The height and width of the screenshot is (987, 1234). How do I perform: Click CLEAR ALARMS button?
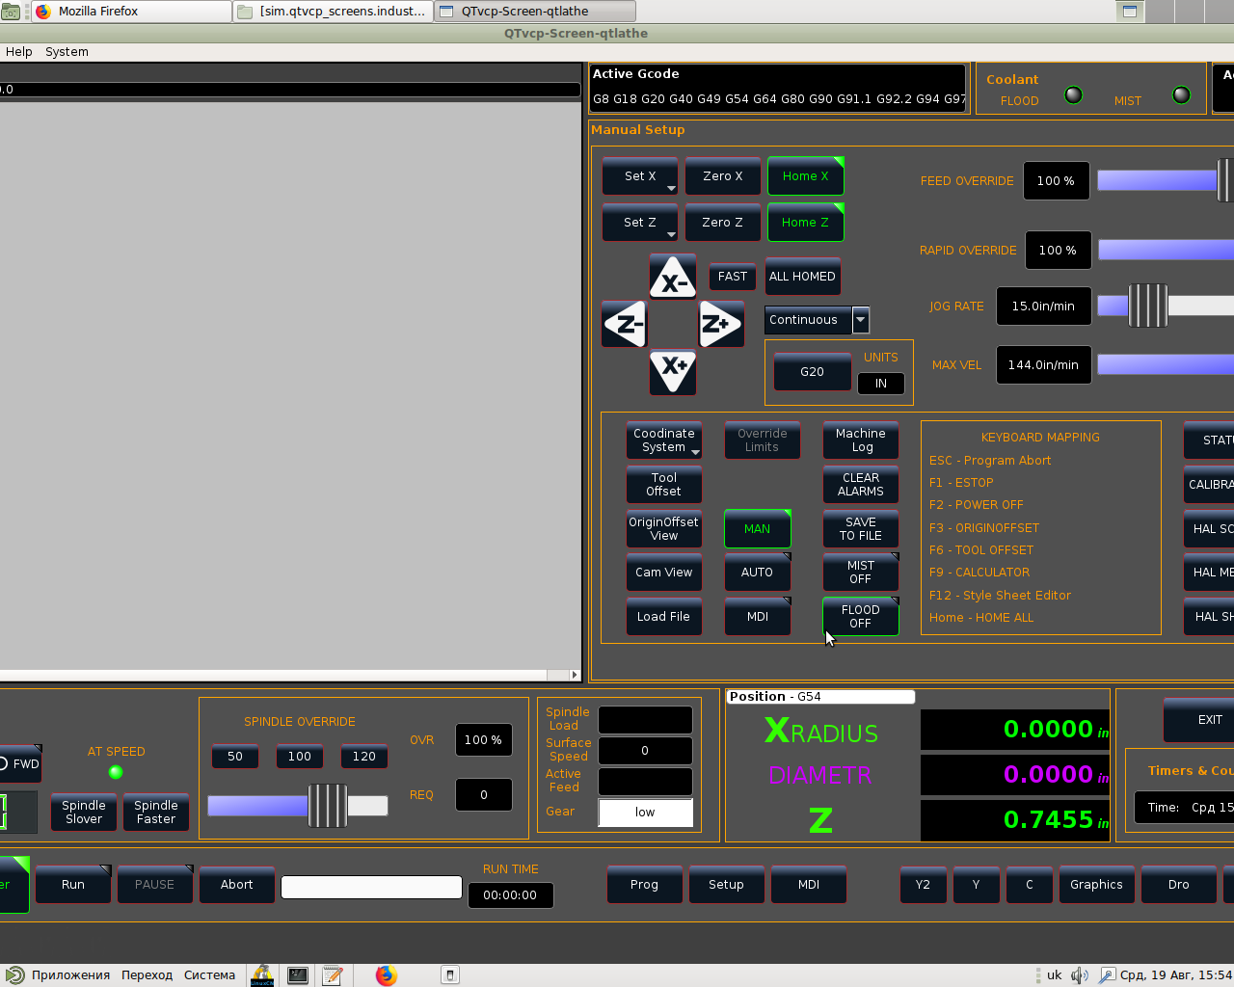pyautogui.click(x=861, y=485)
